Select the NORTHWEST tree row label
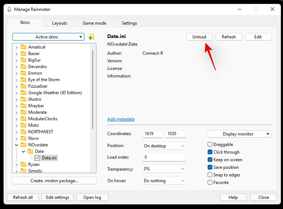 tap(41, 132)
